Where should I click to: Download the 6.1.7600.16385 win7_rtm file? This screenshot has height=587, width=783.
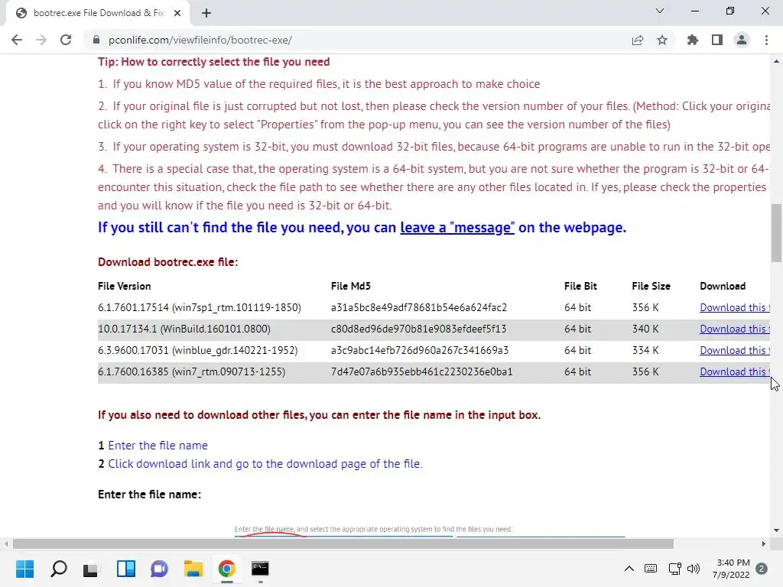click(x=735, y=372)
